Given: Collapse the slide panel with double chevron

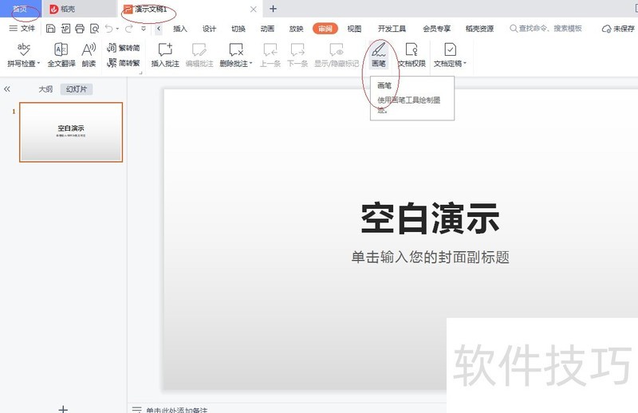Looking at the screenshot, I should click(x=7, y=89).
